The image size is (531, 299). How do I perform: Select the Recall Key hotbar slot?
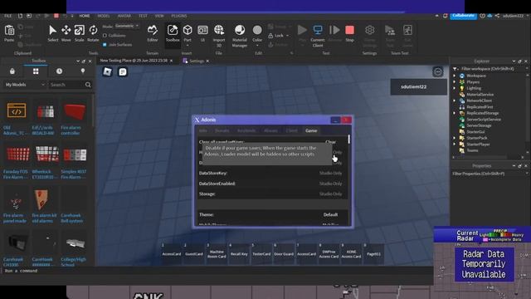tap(239, 253)
